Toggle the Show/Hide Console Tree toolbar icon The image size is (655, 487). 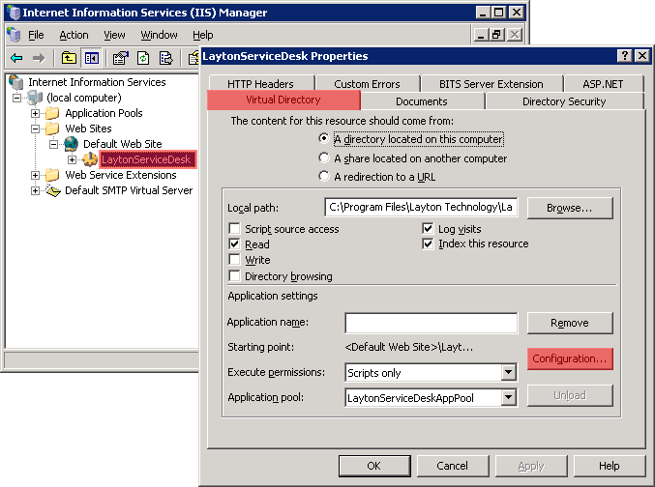(91, 58)
